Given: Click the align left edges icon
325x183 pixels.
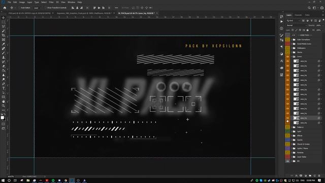Looking at the screenshot, I should coord(73,8).
